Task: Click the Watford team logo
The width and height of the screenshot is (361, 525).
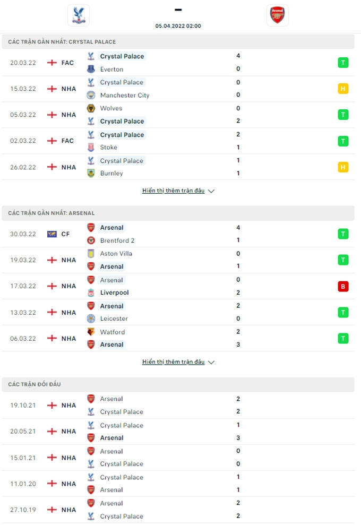Action: click(x=90, y=331)
